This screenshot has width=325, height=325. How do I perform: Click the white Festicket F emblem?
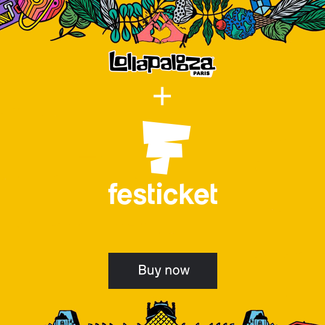pos(166,147)
